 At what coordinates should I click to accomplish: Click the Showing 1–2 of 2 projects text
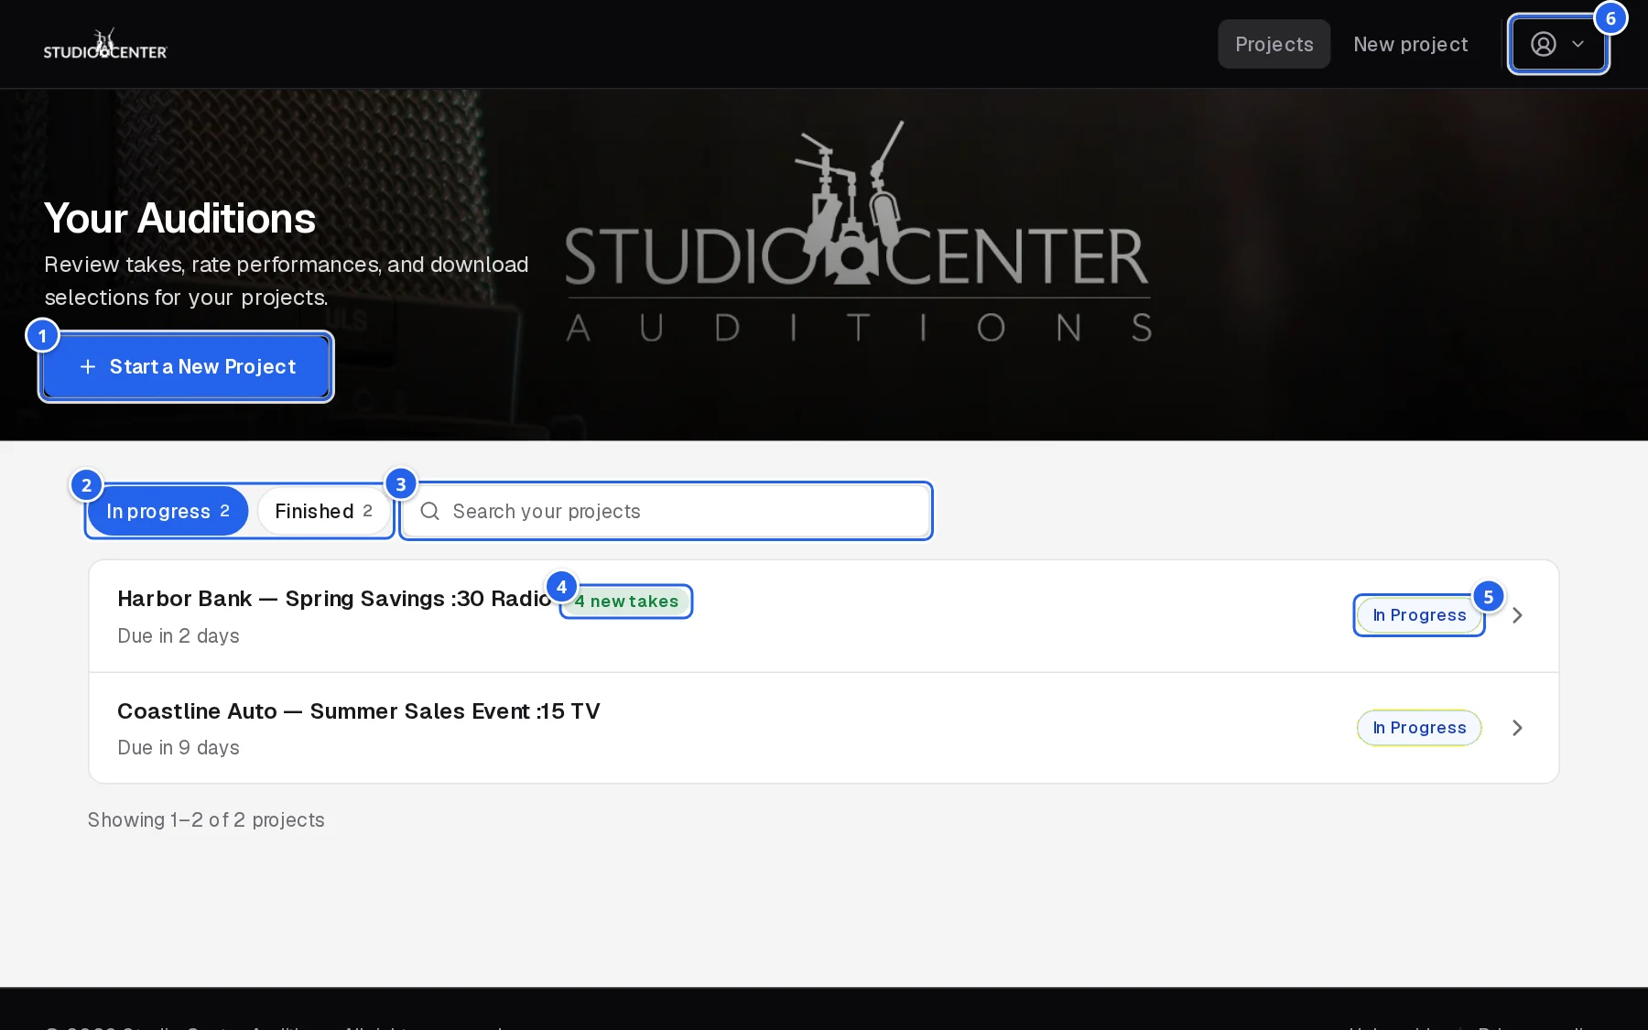tap(206, 820)
